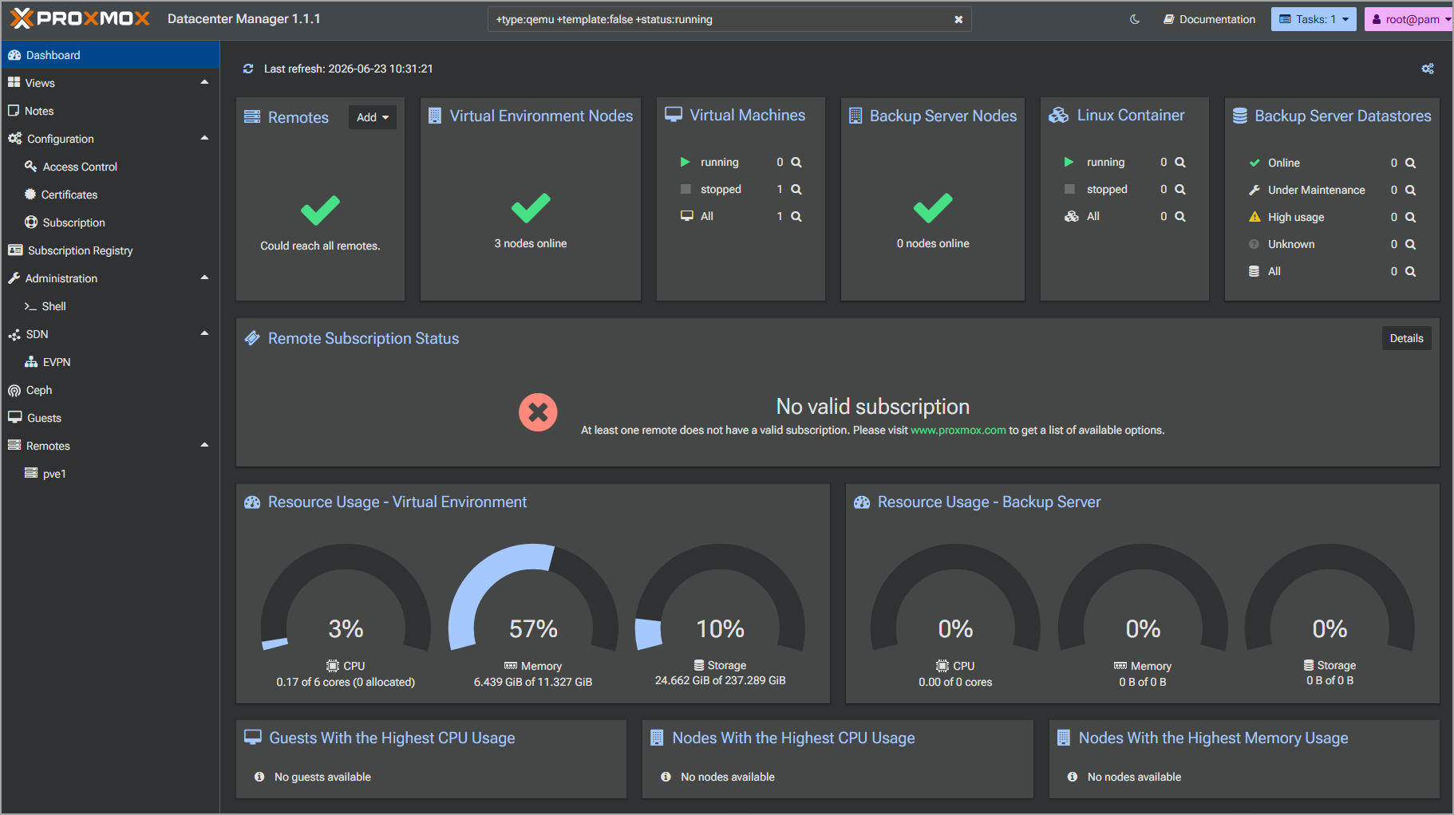Image resolution: width=1454 pixels, height=815 pixels.
Task: Click Virtual Environment Nodes status checkmark
Action: pyautogui.click(x=531, y=208)
